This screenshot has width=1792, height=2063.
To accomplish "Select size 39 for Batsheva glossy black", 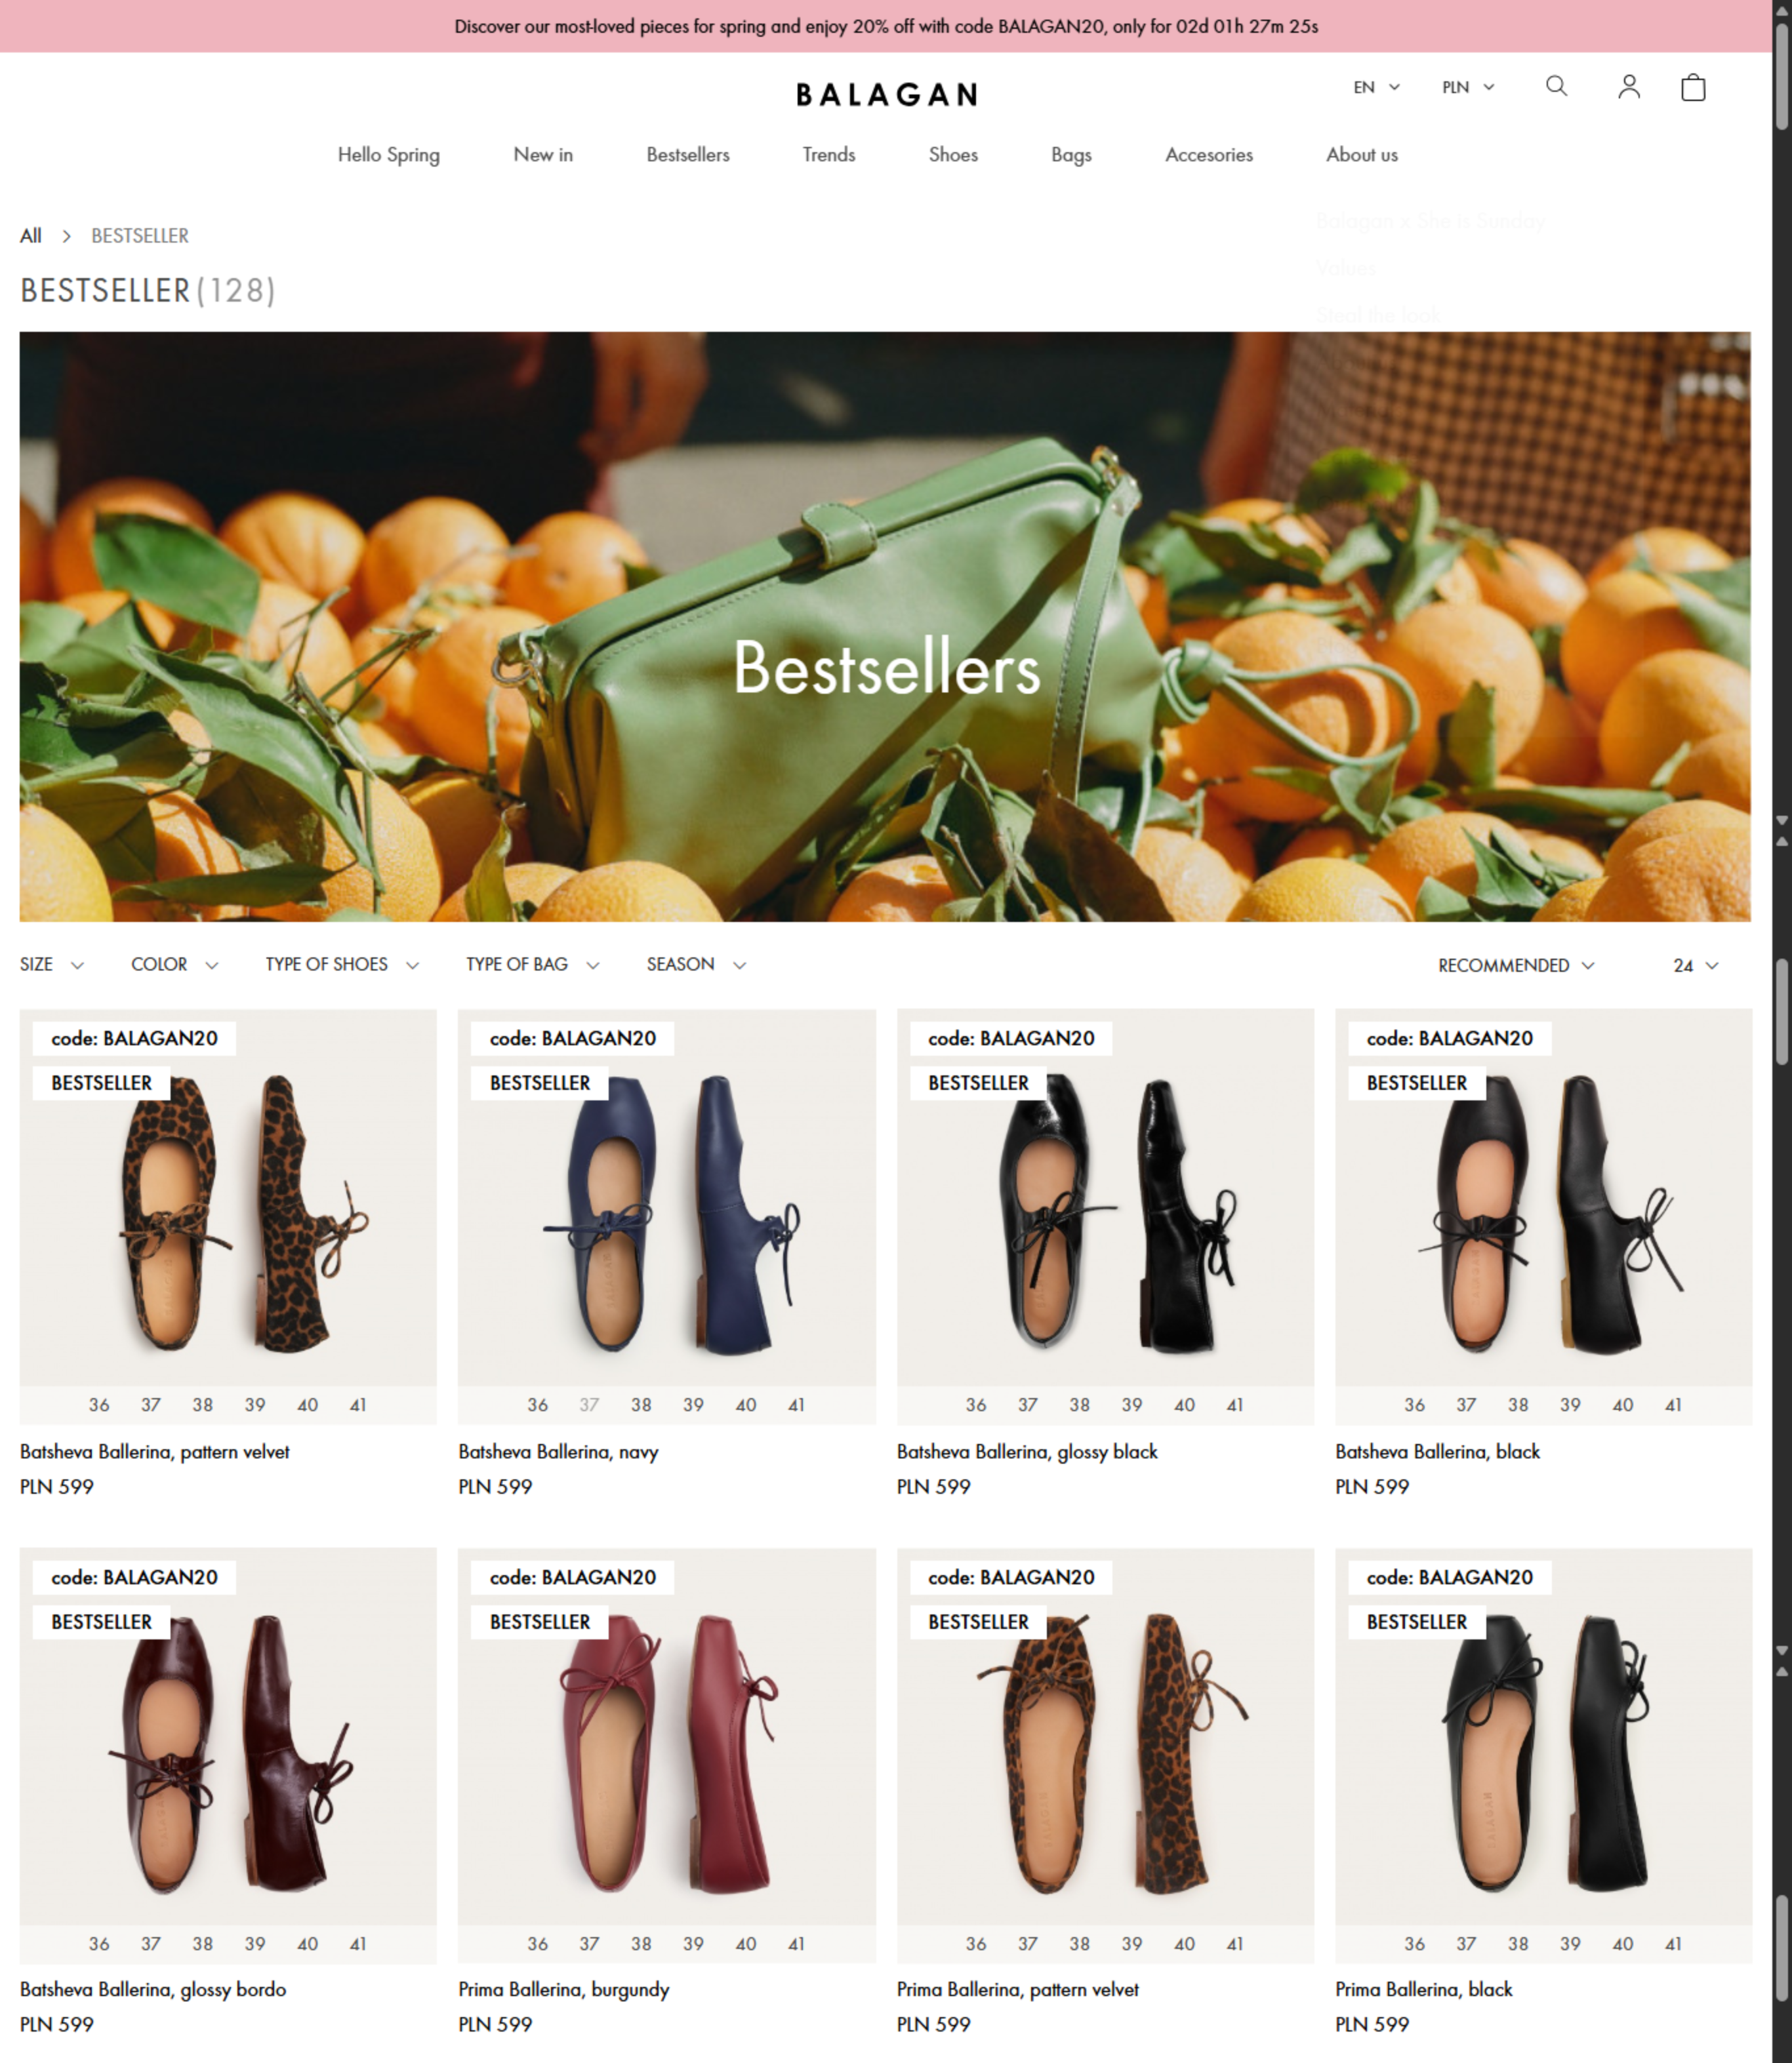I will (1132, 1405).
